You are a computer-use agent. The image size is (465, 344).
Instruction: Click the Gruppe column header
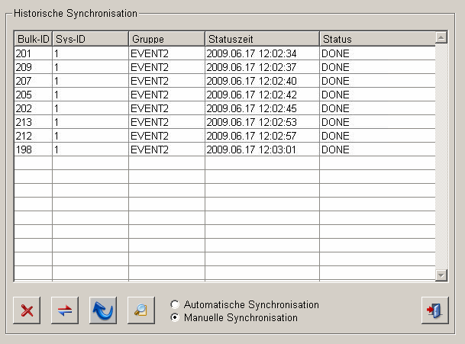[x=166, y=39]
